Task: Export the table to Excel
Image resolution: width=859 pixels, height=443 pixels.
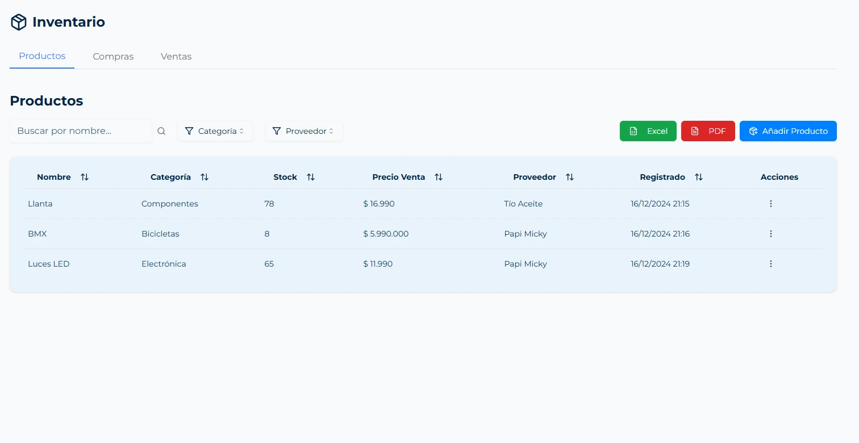Action: [648, 131]
